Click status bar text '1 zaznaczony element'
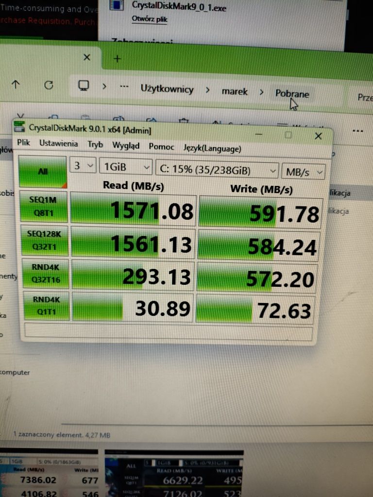 48,434
